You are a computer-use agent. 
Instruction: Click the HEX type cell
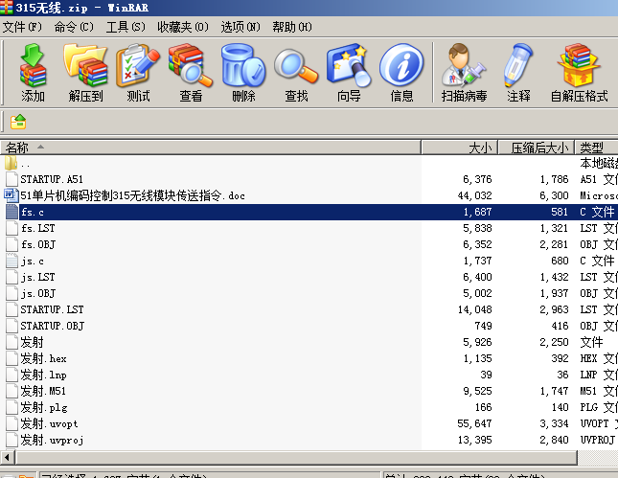point(599,358)
